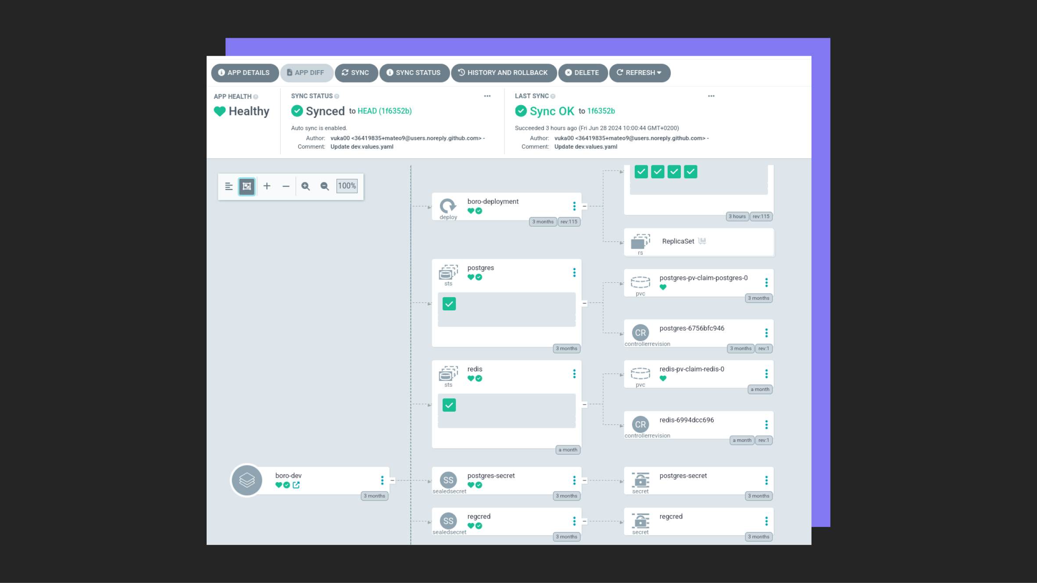
Task: Open the Last Sync section's three-dot menu
Action: click(x=711, y=96)
